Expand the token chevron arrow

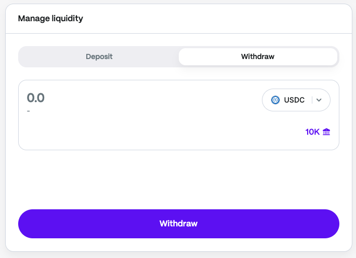point(319,100)
